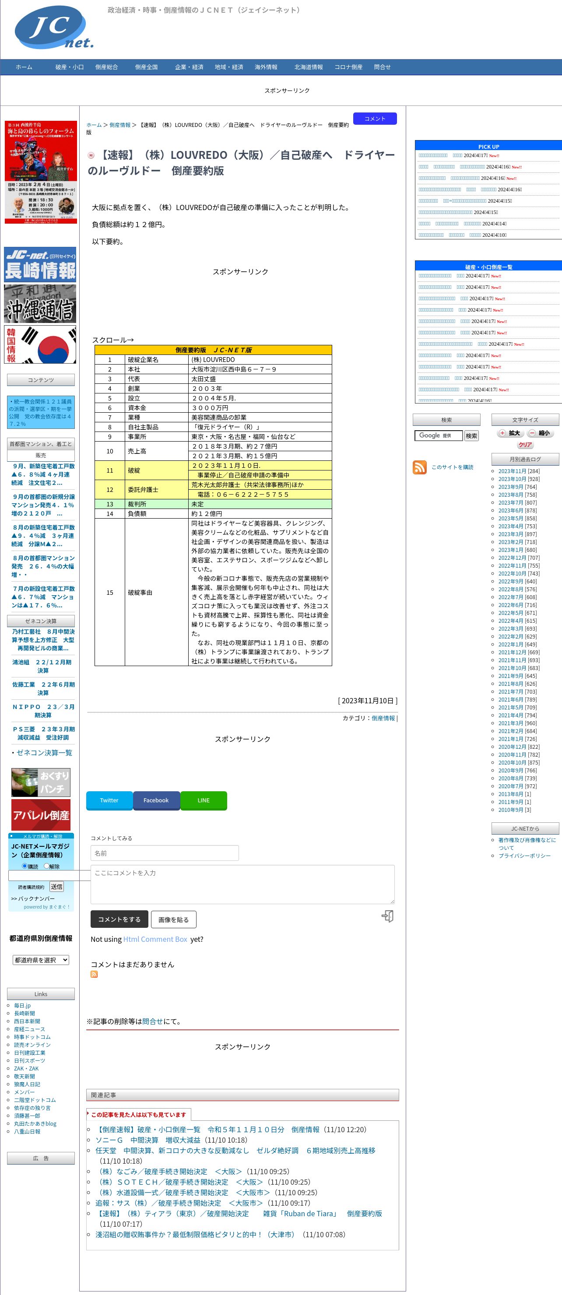Open the Html Comment Box link

click(x=155, y=939)
